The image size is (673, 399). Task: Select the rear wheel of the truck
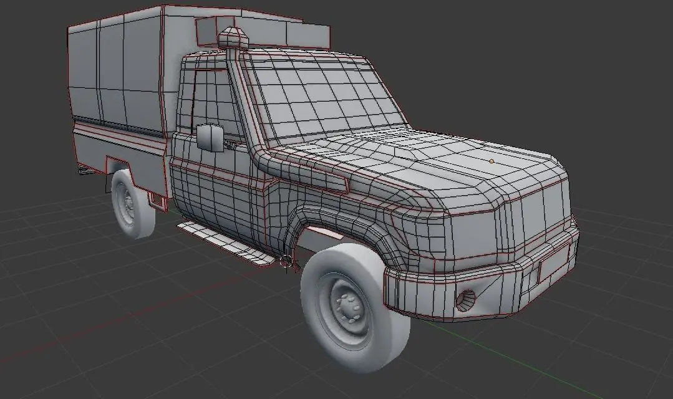(x=132, y=203)
